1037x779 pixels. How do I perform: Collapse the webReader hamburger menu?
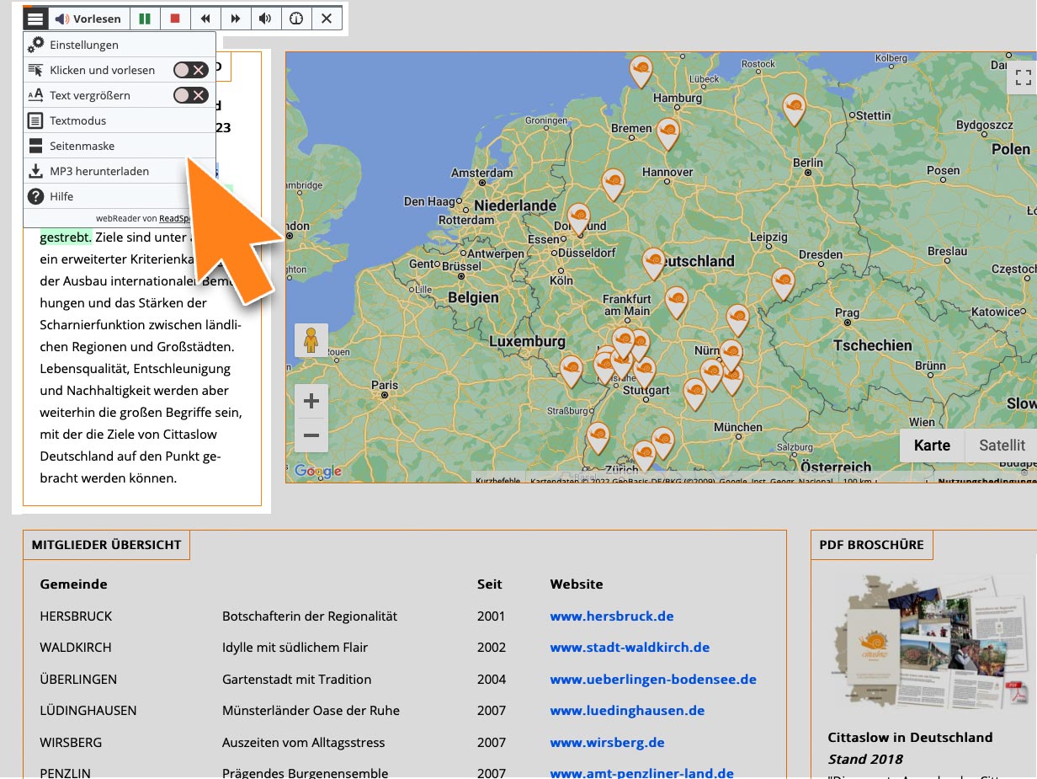(35, 19)
